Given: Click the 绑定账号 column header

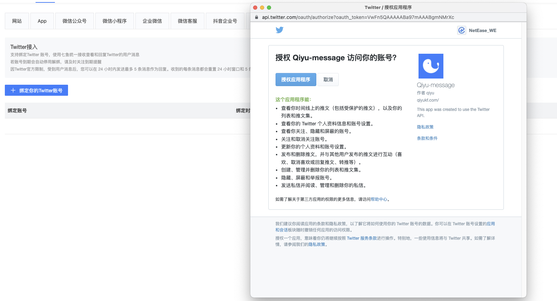Looking at the screenshot, I should 17,111.
